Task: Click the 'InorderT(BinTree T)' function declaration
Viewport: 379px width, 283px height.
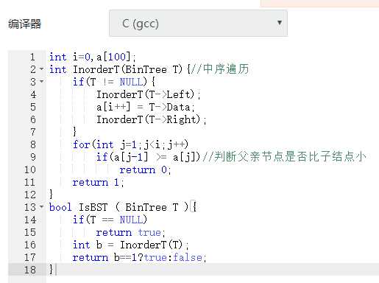Action: (127, 69)
